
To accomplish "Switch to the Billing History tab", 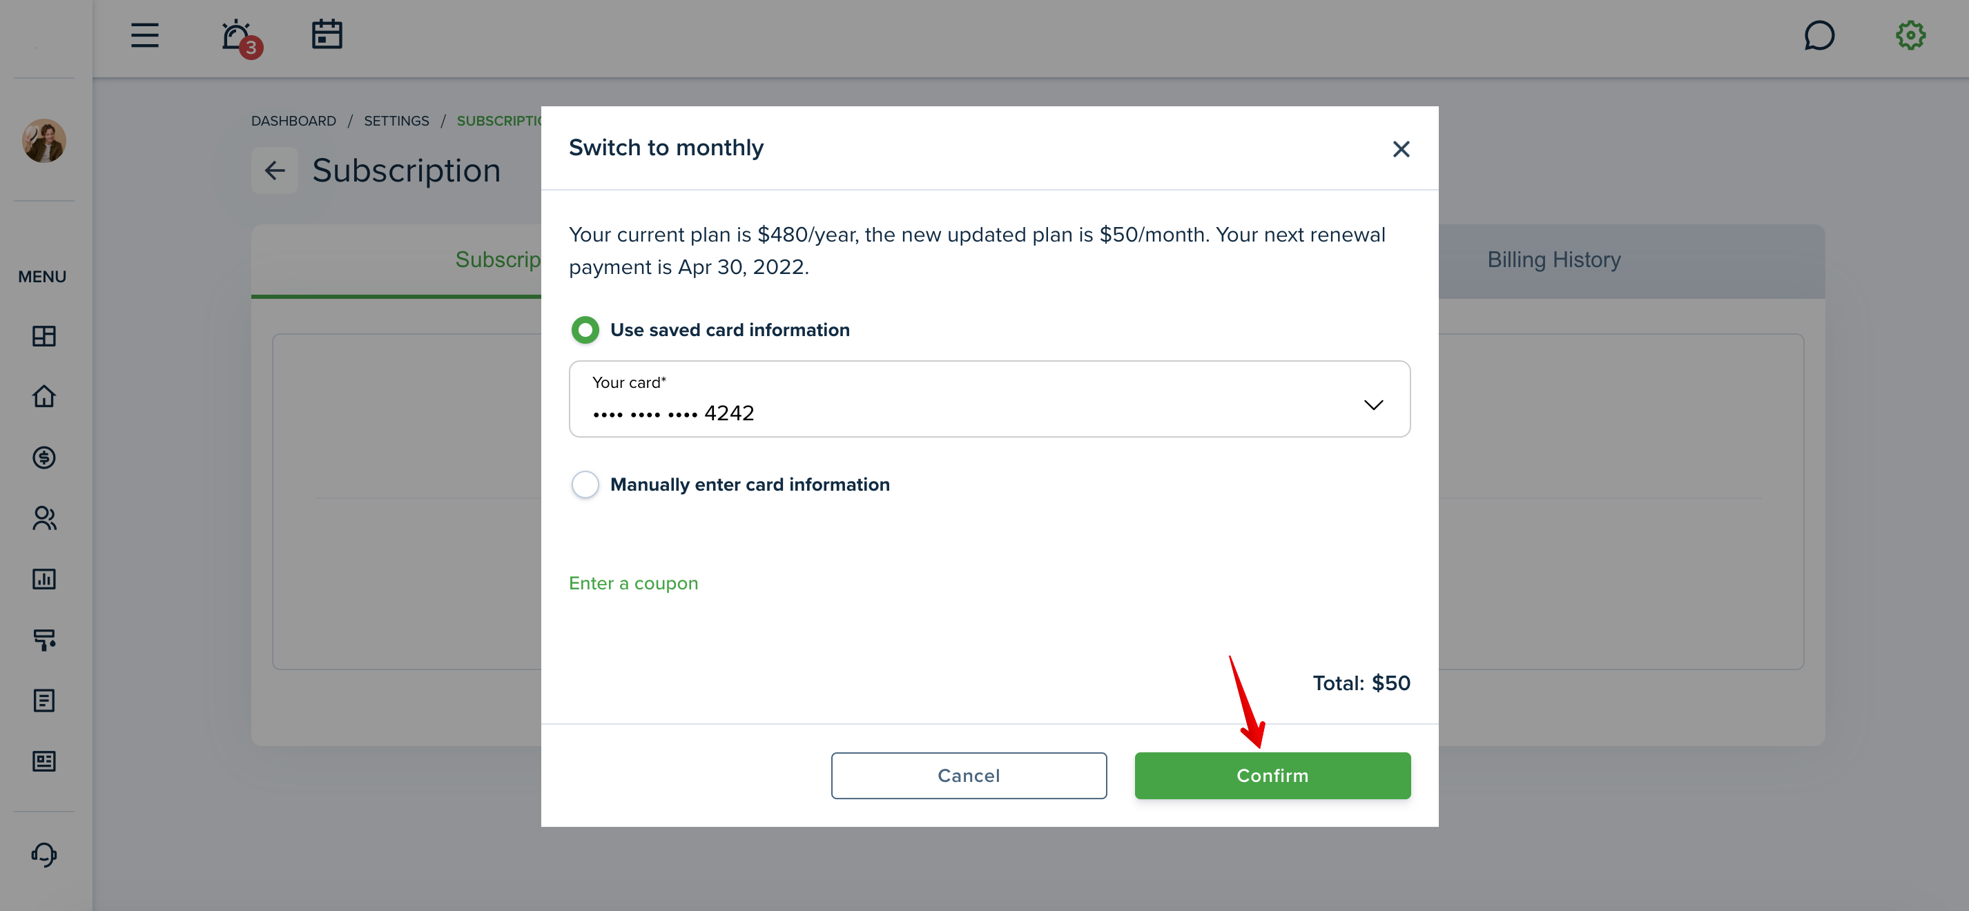I will pos(1553,260).
